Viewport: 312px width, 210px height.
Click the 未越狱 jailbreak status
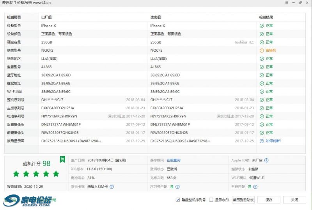click(253, 169)
